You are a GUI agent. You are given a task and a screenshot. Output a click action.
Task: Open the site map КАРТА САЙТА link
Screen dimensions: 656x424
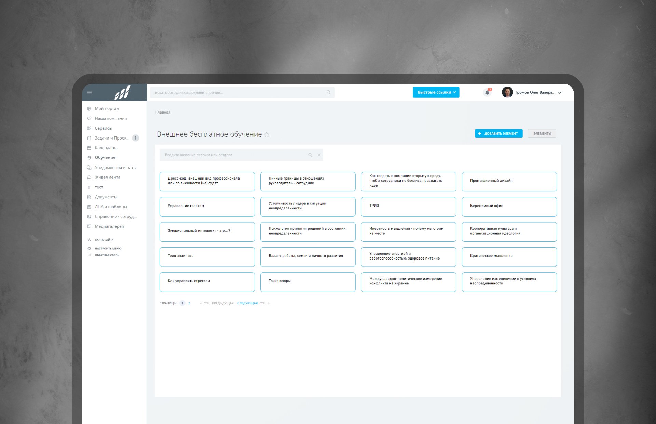[x=104, y=240]
